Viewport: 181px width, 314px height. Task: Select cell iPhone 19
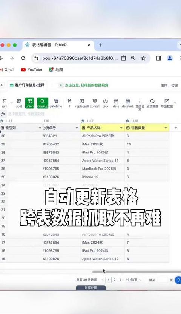103,177
